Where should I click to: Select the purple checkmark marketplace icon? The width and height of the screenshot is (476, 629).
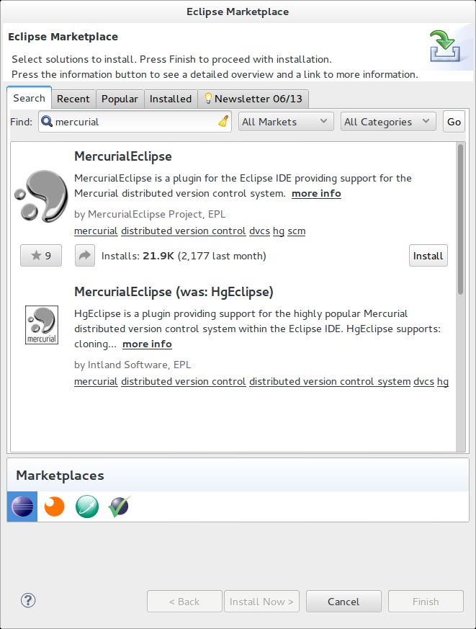pos(118,506)
